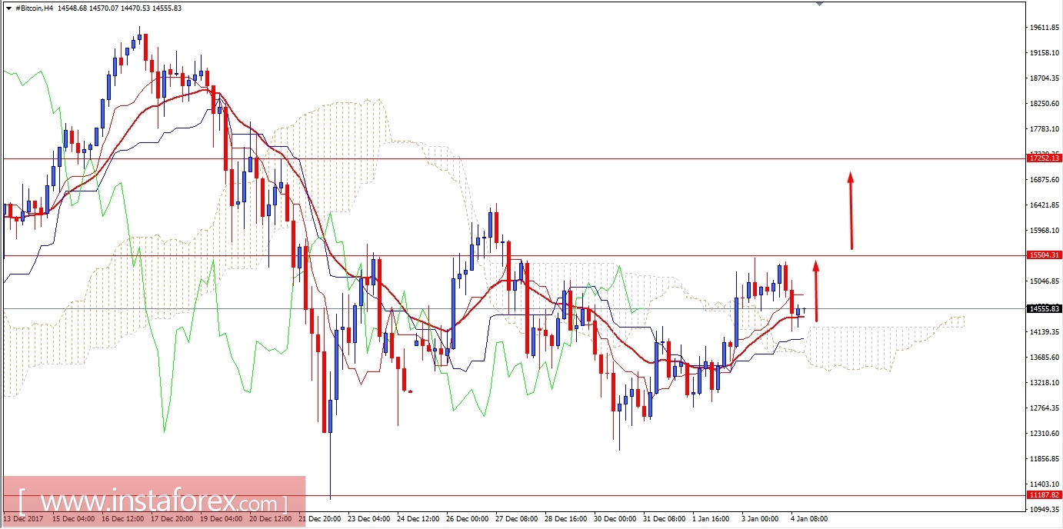Click price axis value 16421.85

coord(1045,205)
